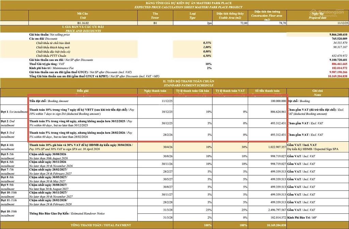Select the 6,50% standard payment discount rate
The height and width of the screenshot is (229, 349).
click(207, 56)
